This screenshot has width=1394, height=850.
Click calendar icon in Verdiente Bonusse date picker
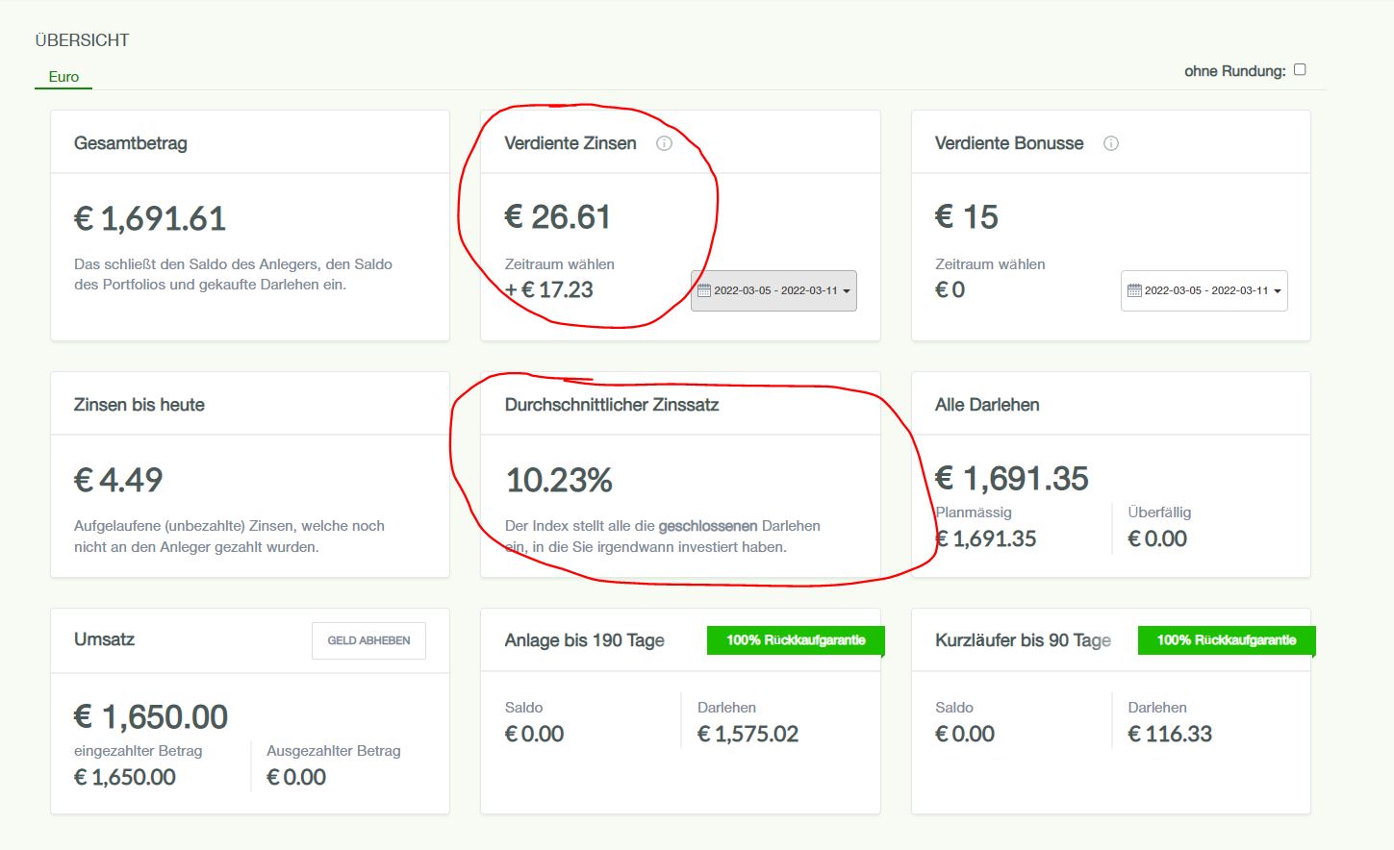tap(1134, 290)
